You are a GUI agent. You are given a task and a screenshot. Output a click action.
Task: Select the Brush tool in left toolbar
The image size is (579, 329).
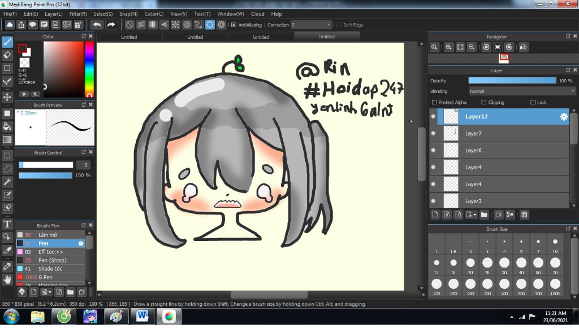[7, 42]
